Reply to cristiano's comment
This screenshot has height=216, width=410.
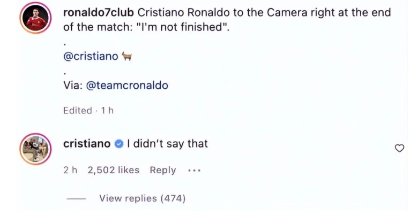[163, 170]
